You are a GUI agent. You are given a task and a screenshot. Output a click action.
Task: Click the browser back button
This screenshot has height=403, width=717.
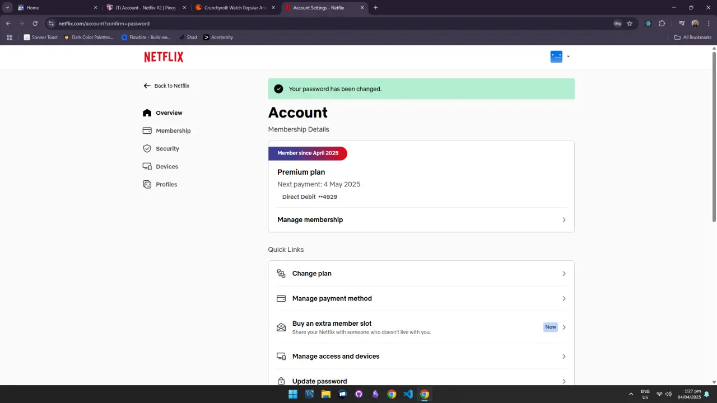coord(8,24)
